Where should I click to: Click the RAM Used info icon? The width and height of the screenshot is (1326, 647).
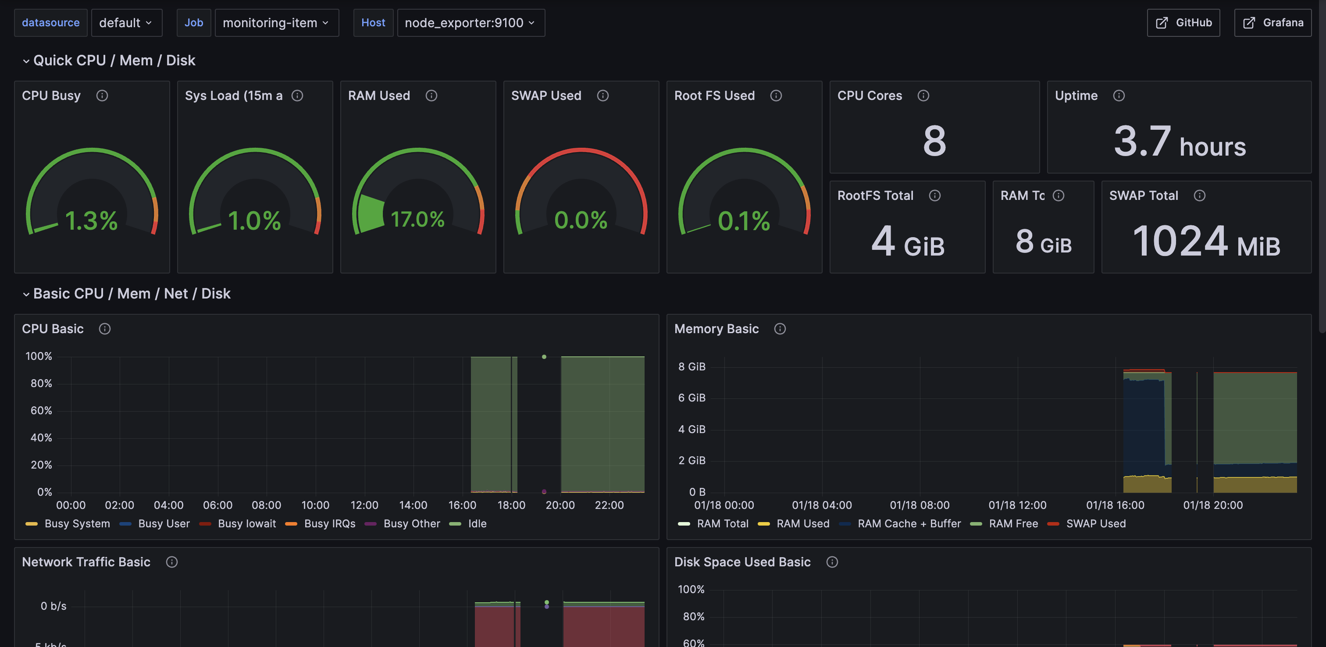pos(431,96)
